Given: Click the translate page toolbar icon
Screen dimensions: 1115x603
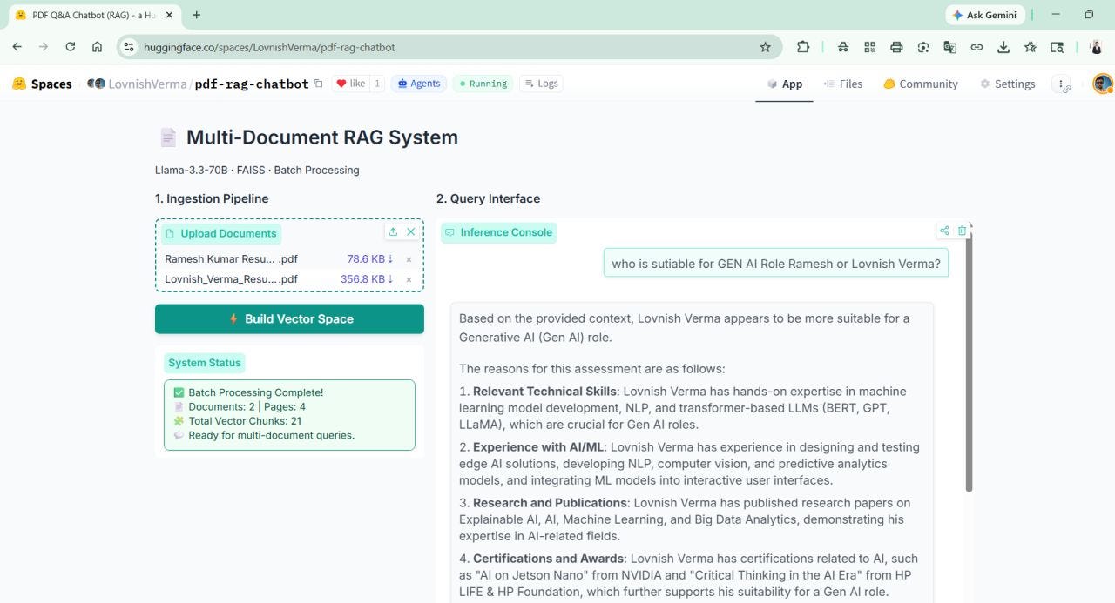Looking at the screenshot, I should coord(949,47).
